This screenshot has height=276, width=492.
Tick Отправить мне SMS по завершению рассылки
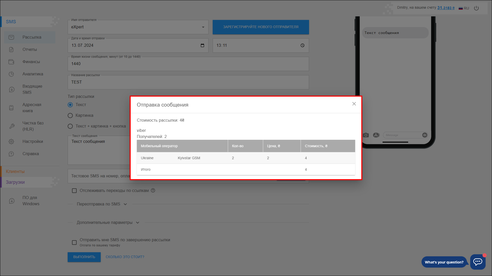tap(74, 243)
